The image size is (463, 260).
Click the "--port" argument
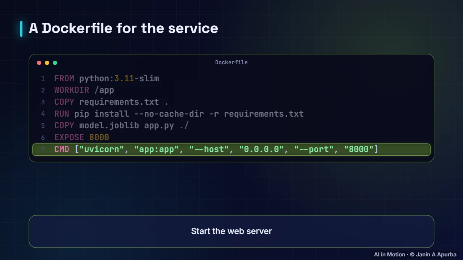(x=314, y=149)
